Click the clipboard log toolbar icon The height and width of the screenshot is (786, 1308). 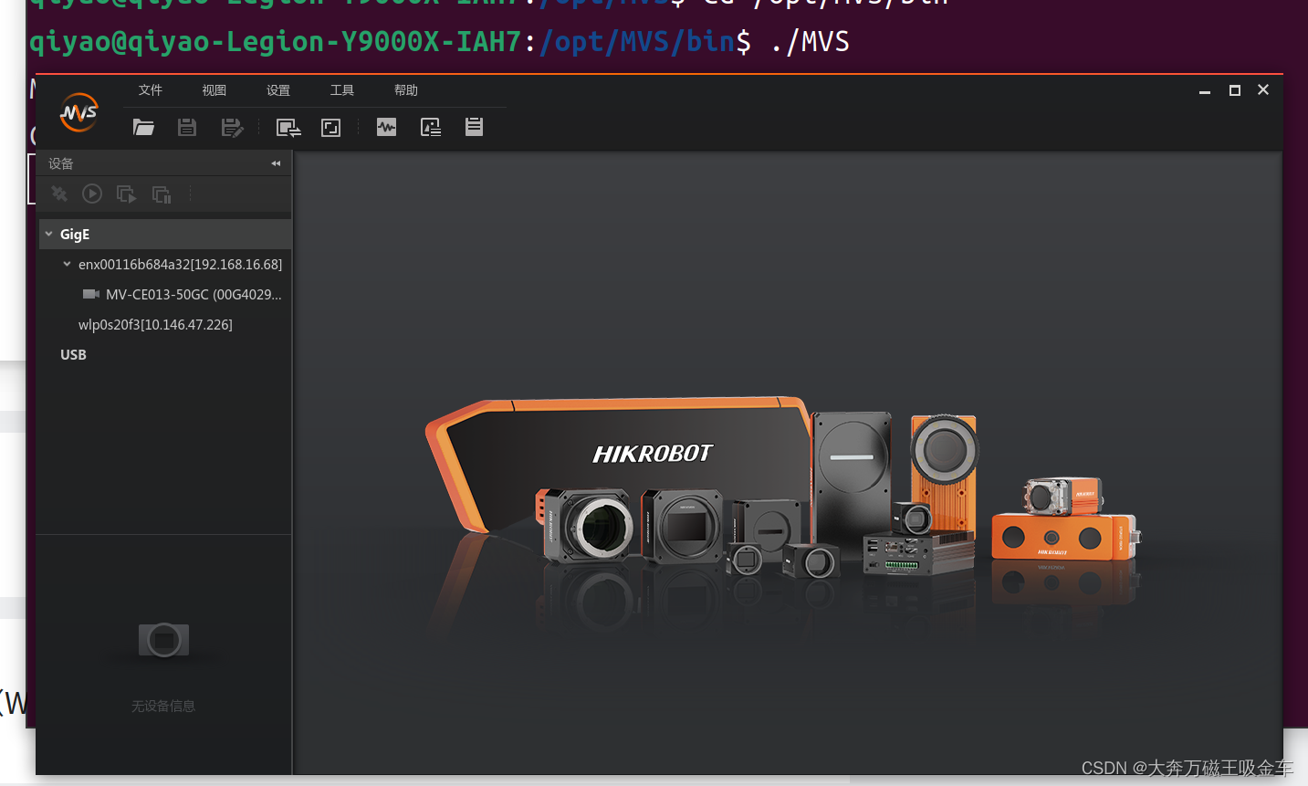click(x=474, y=126)
